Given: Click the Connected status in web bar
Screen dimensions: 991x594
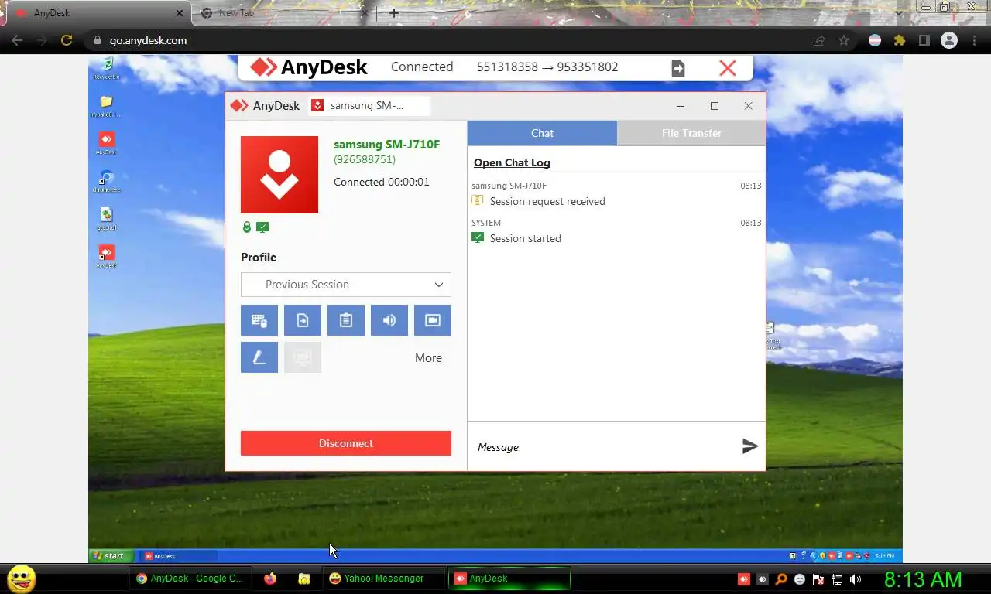Looking at the screenshot, I should tap(422, 67).
